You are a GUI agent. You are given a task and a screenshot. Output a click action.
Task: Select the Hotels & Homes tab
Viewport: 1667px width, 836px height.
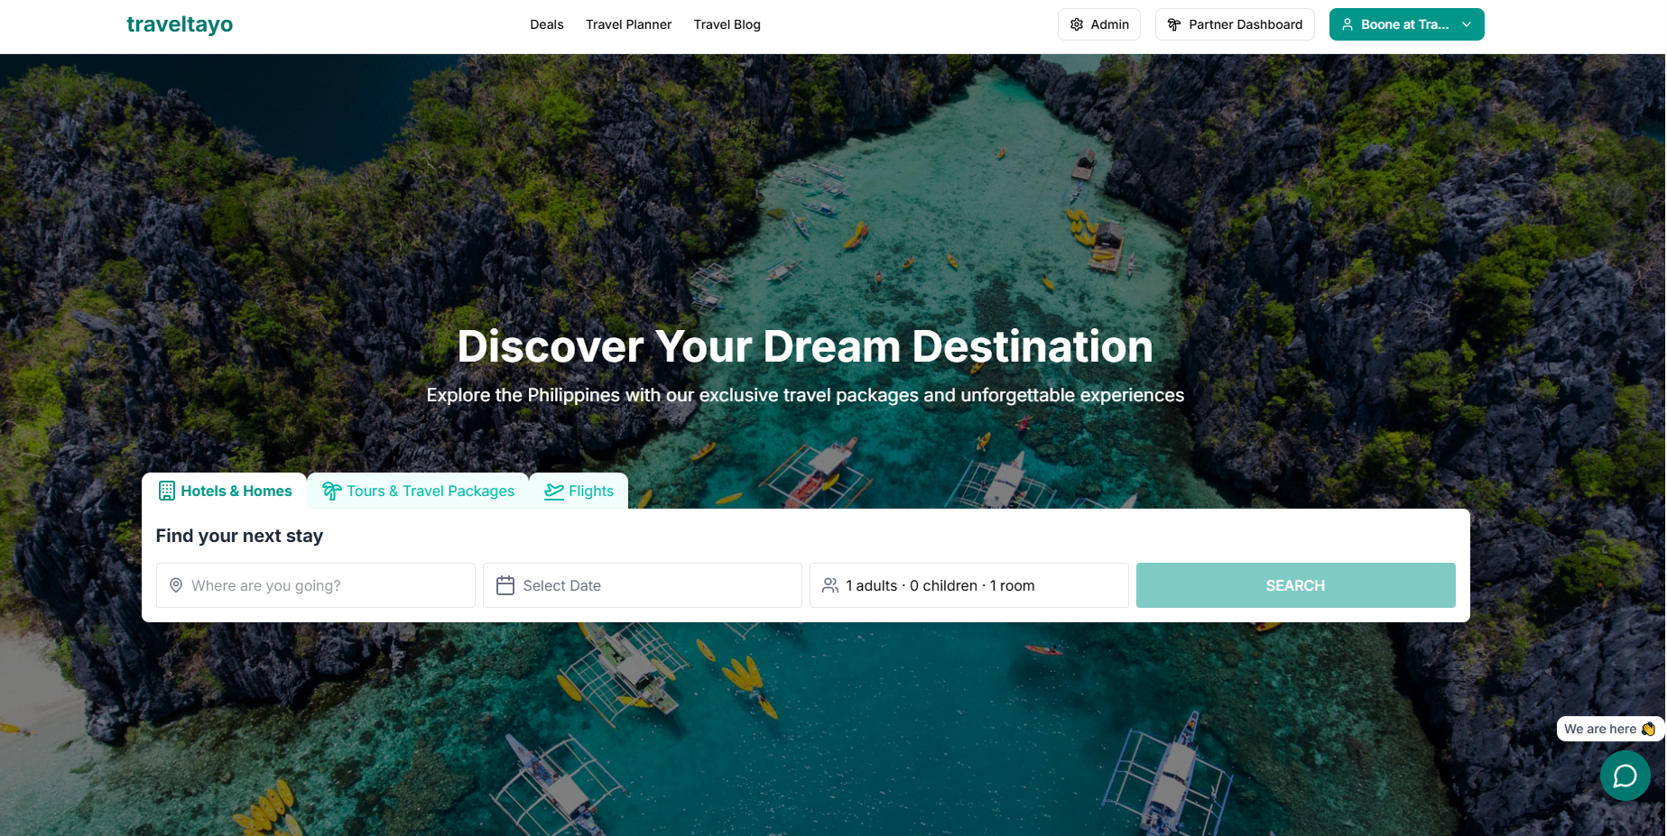tap(225, 491)
